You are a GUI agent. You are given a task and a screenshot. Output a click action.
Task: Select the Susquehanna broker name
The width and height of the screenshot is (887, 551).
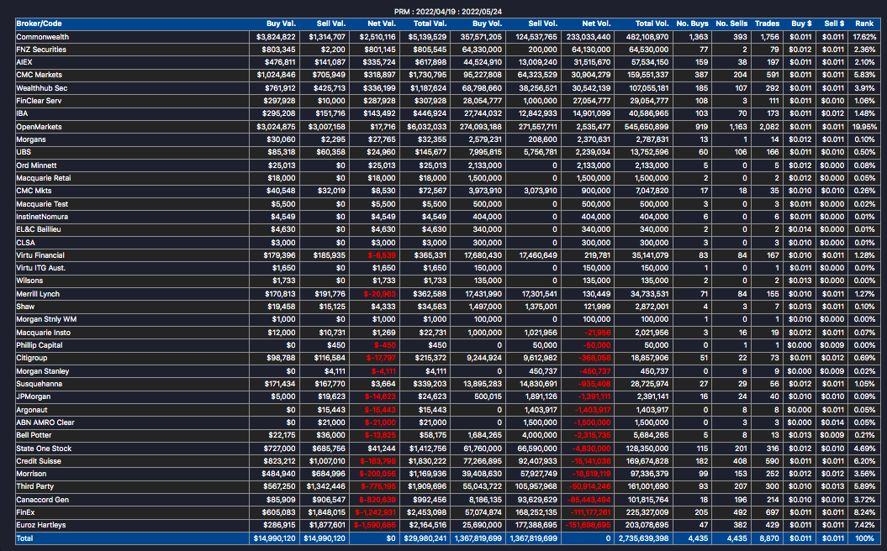[x=40, y=384]
